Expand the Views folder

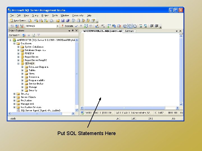(x=22, y=74)
